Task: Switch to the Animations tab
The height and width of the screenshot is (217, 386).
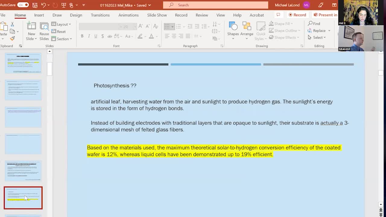Action: point(128,15)
